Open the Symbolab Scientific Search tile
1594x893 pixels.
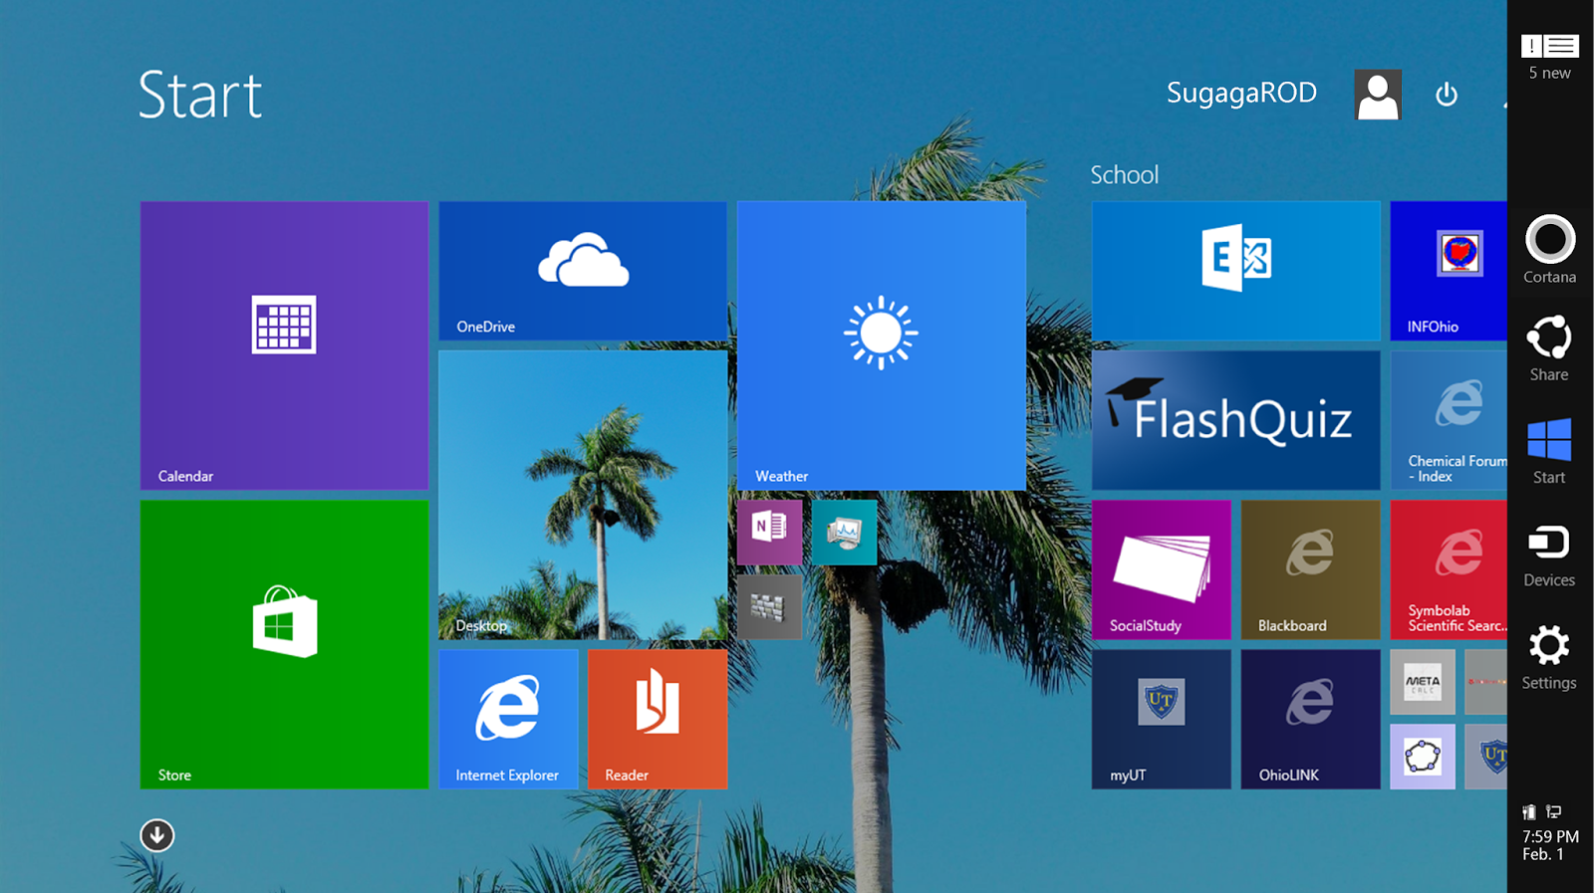[1449, 569]
